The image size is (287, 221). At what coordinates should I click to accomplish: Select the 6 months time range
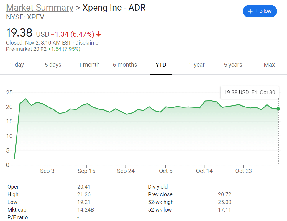[125, 65]
